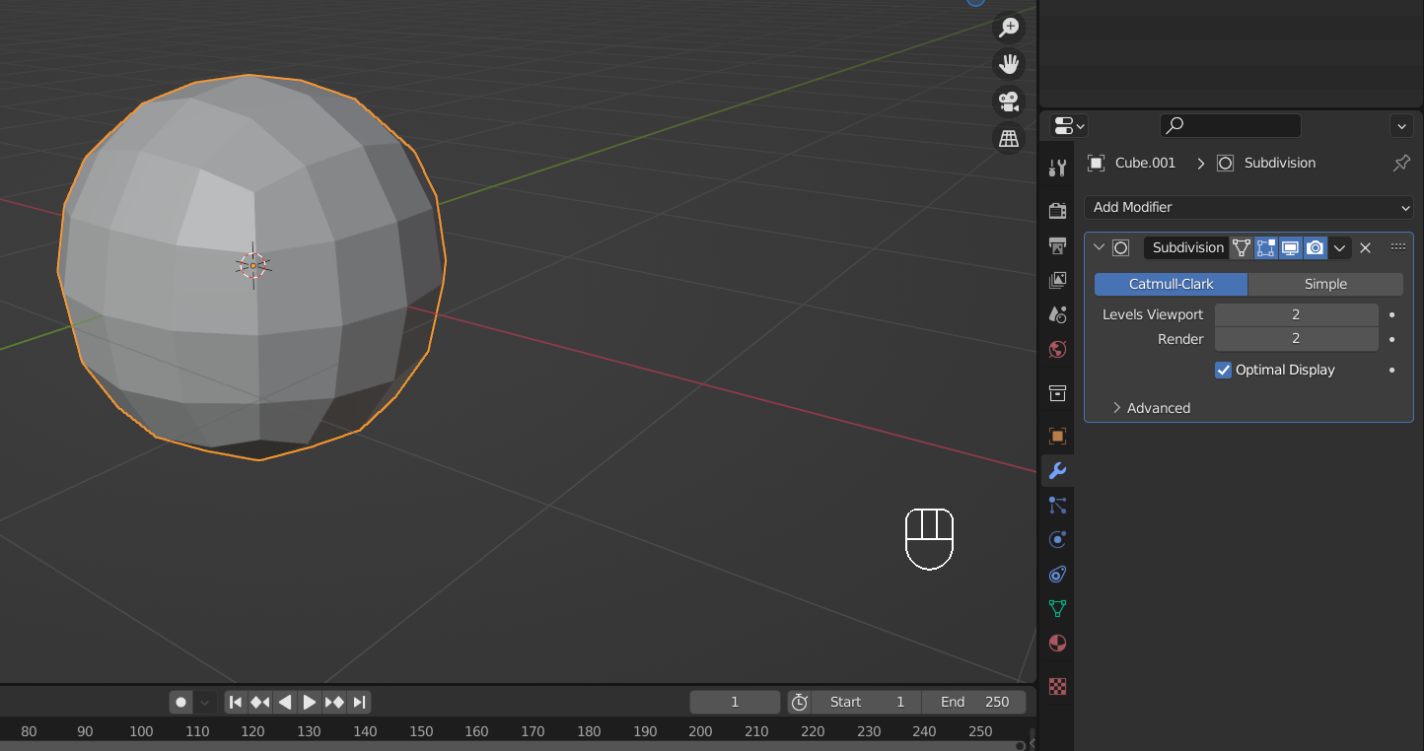
Task: Disable the Optimal Display checkbox
Action: pyautogui.click(x=1224, y=370)
